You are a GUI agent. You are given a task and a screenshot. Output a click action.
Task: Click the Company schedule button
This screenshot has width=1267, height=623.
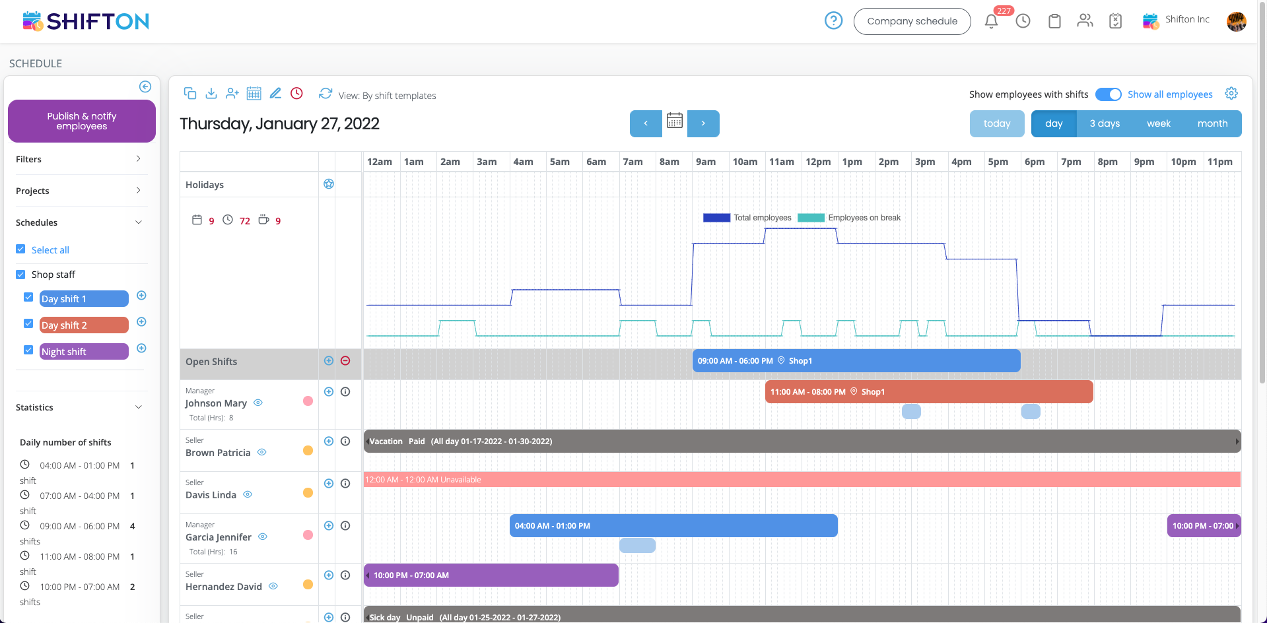coord(912,21)
